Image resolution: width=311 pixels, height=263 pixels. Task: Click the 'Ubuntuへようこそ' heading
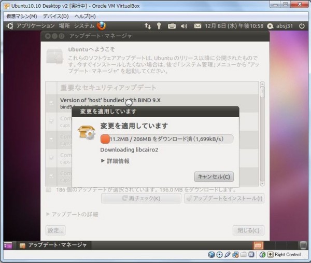point(91,49)
